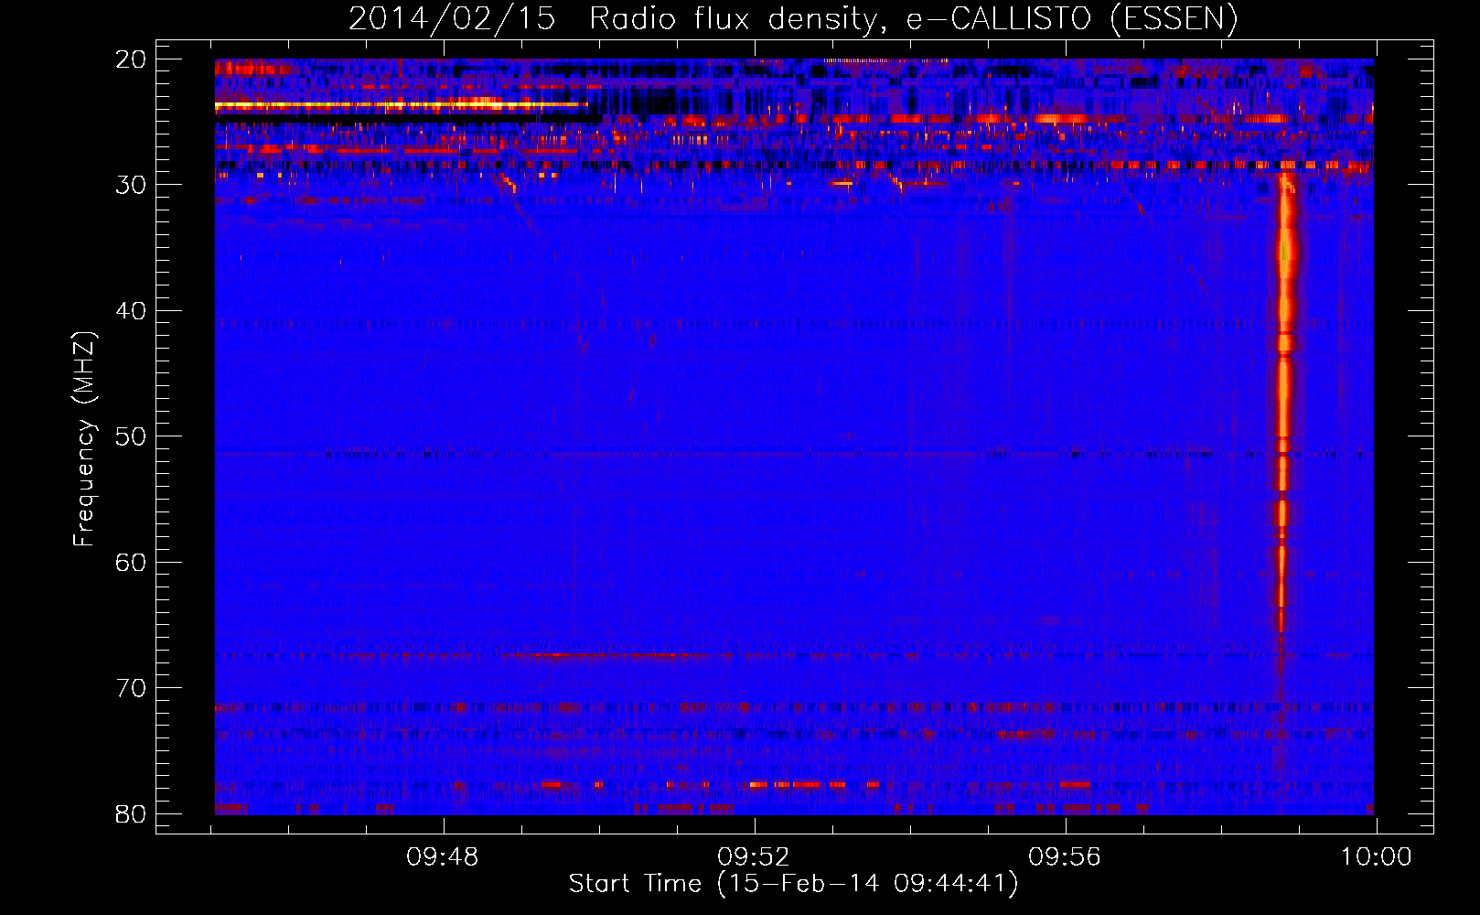Click the 'Frequency (MHZ)' axis label
Image resolution: width=1480 pixels, height=915 pixels.
pos(84,439)
